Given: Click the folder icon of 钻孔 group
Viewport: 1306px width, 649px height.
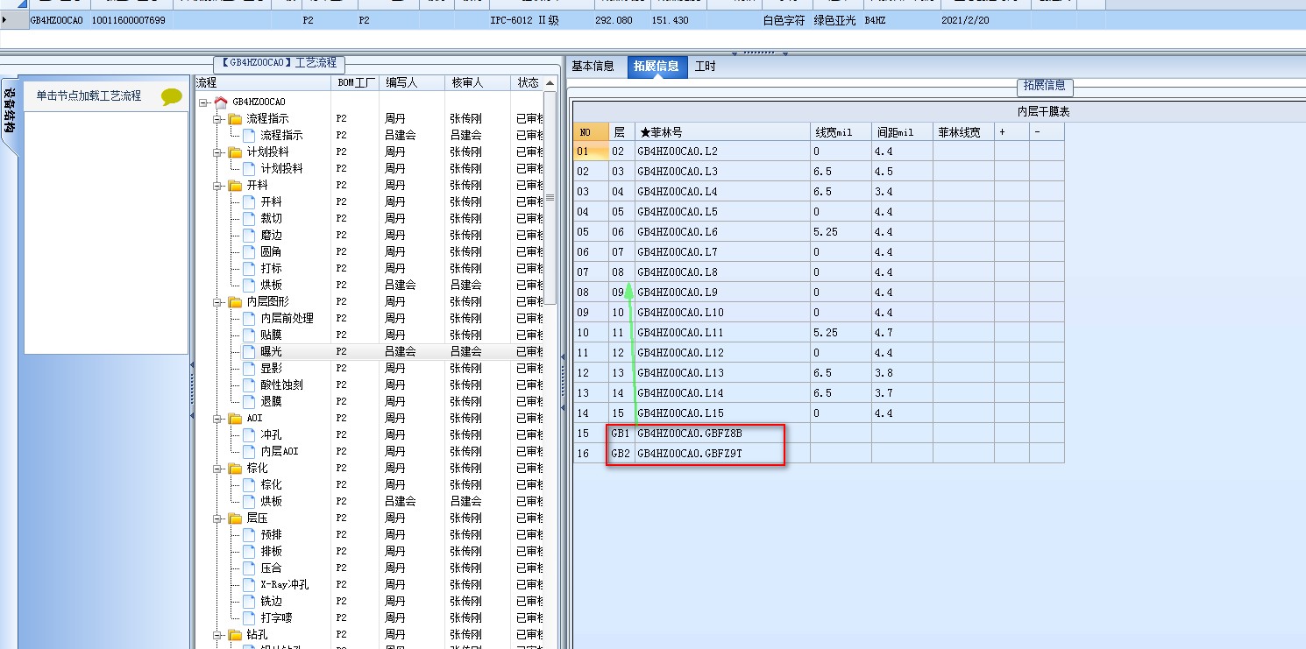Looking at the screenshot, I should coord(235,635).
